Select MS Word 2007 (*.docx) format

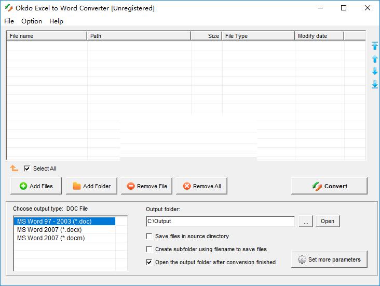click(64, 230)
